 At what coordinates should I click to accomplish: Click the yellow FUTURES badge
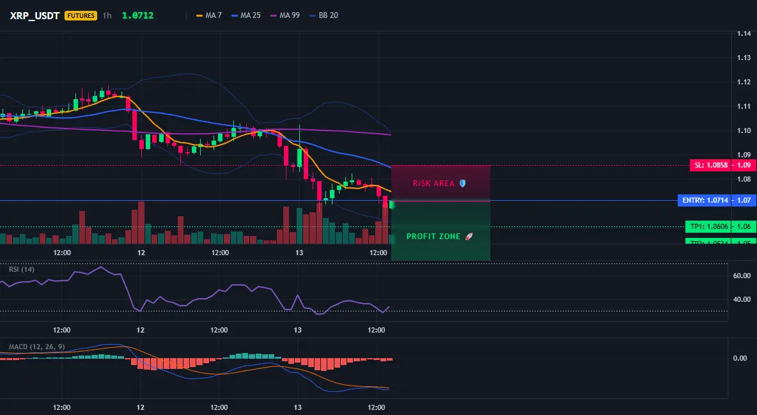click(81, 15)
